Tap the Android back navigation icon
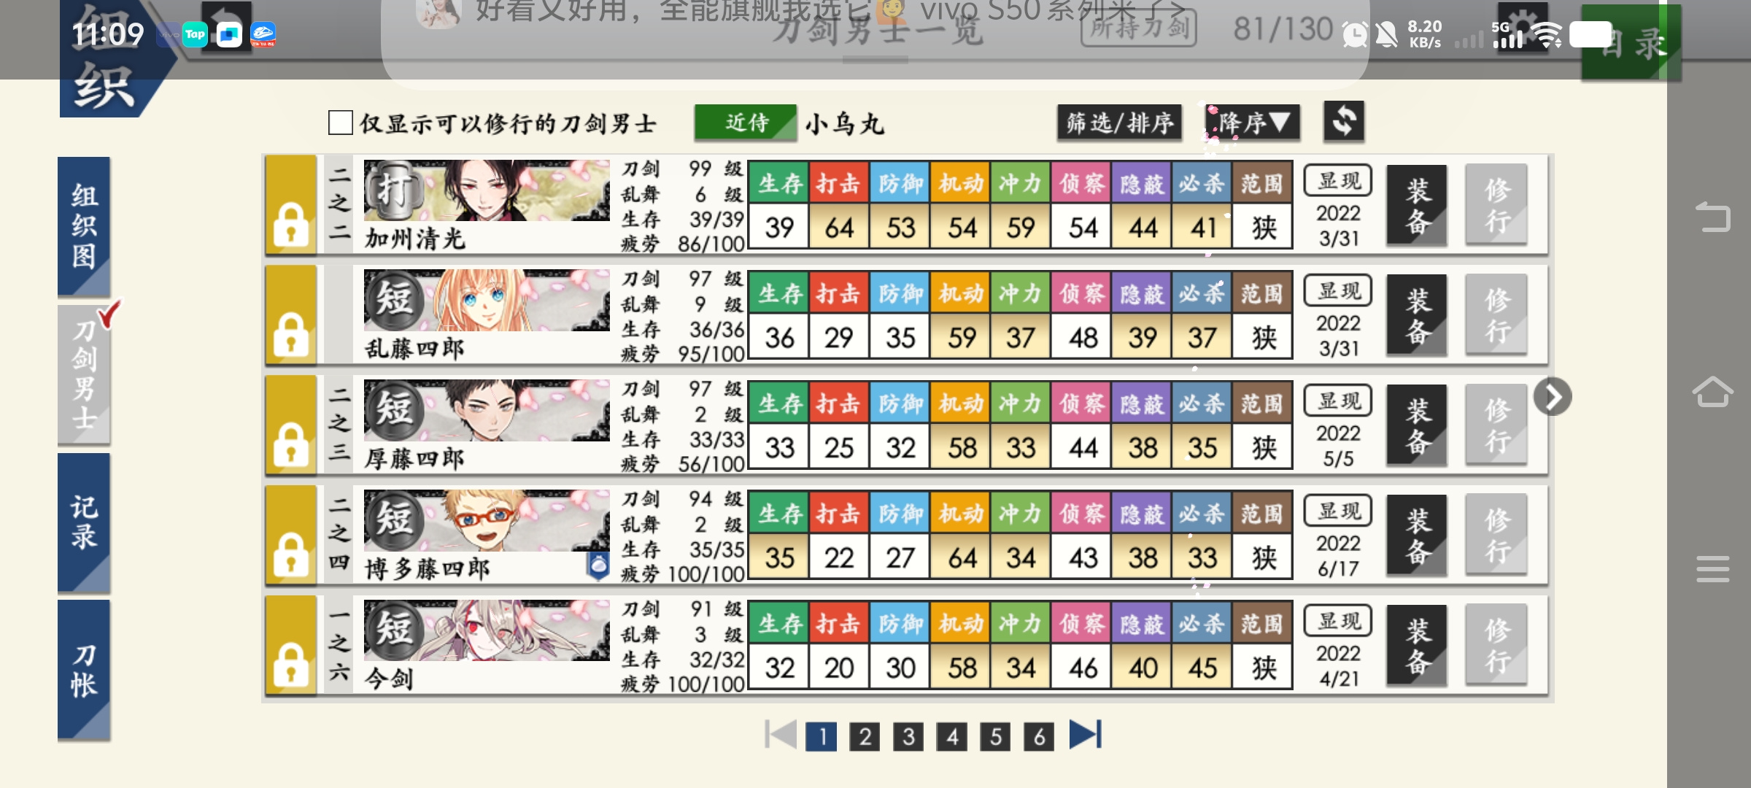This screenshot has height=788, width=1751. (x=1712, y=217)
